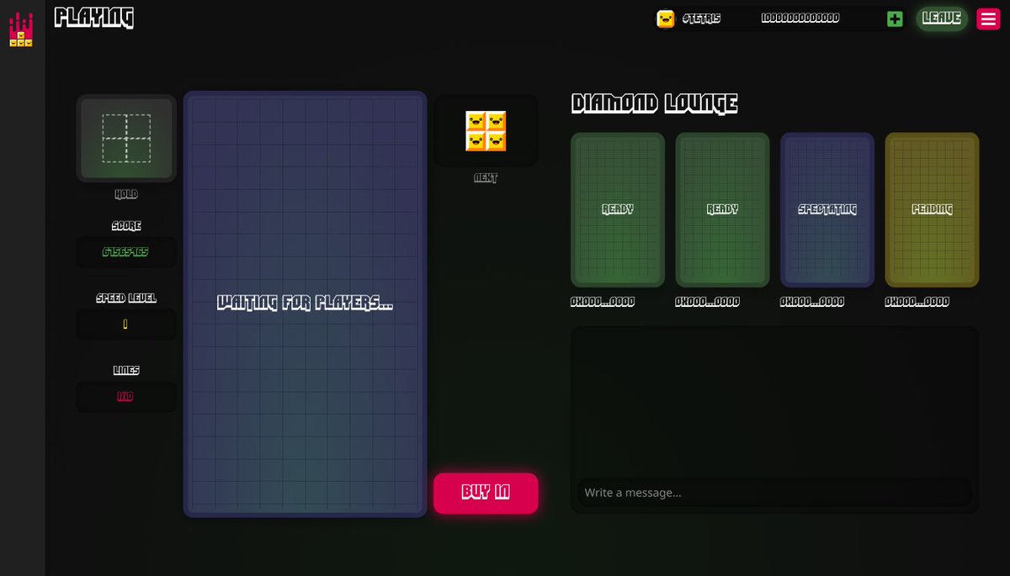Click the wallet address under Spectating card
The height and width of the screenshot is (576, 1010).
tap(811, 302)
